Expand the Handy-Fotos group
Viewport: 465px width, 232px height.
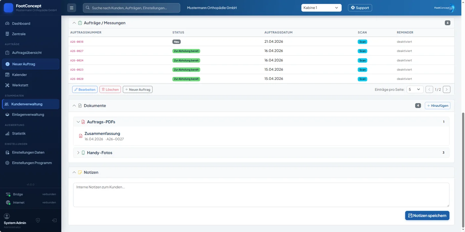(x=78, y=153)
